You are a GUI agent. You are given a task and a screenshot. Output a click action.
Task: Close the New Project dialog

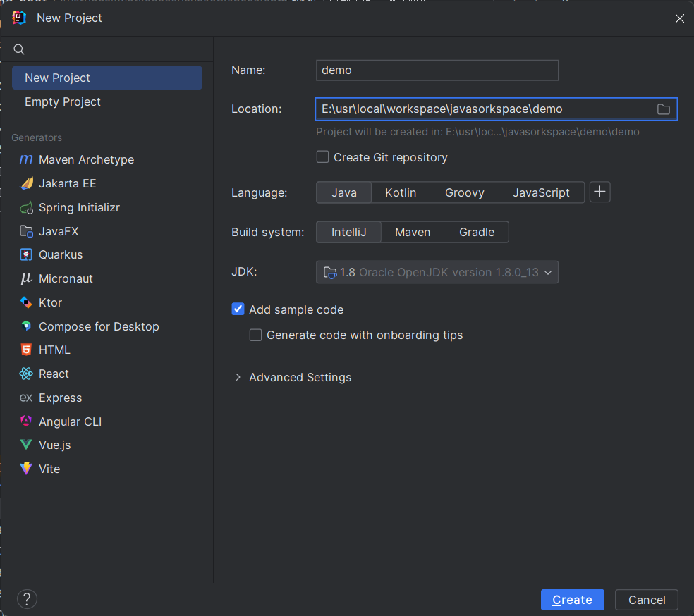[x=679, y=18]
